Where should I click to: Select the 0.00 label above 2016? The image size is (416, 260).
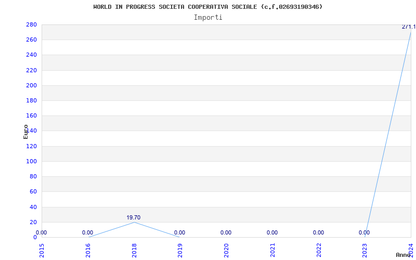point(87,232)
